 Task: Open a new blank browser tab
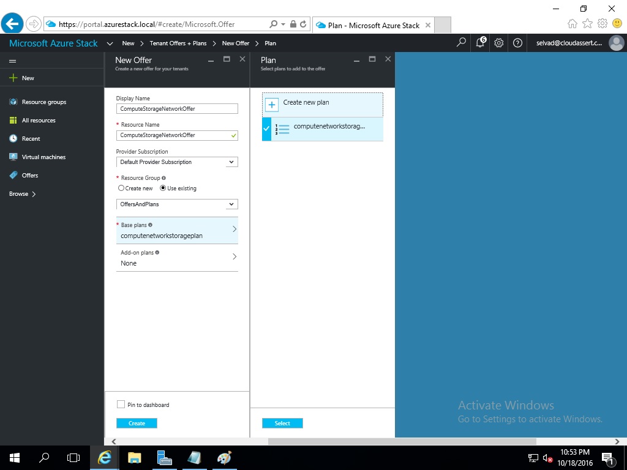point(443,24)
